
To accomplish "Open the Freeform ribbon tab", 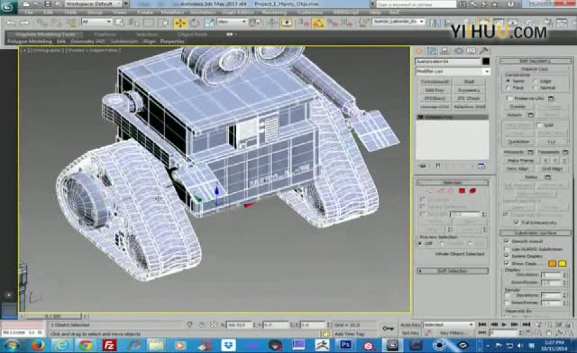I will [x=105, y=35].
